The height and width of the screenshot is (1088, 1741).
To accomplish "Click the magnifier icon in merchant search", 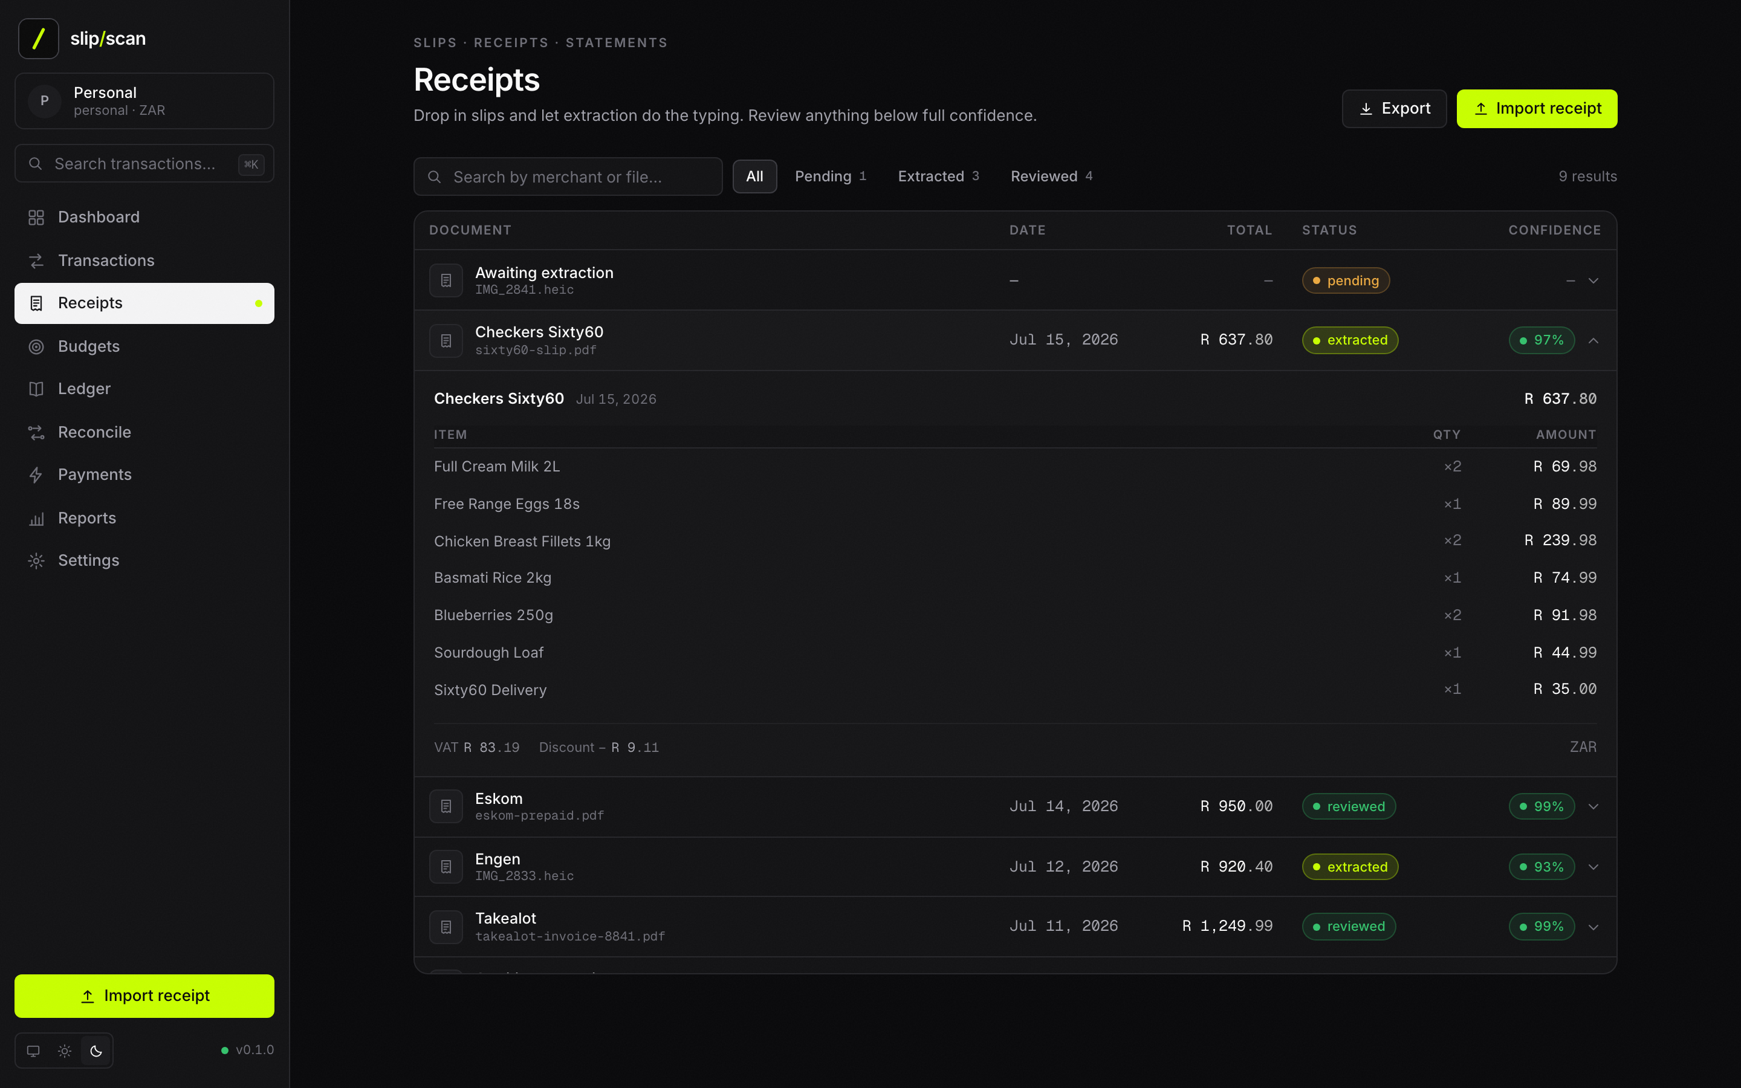I will (435, 177).
